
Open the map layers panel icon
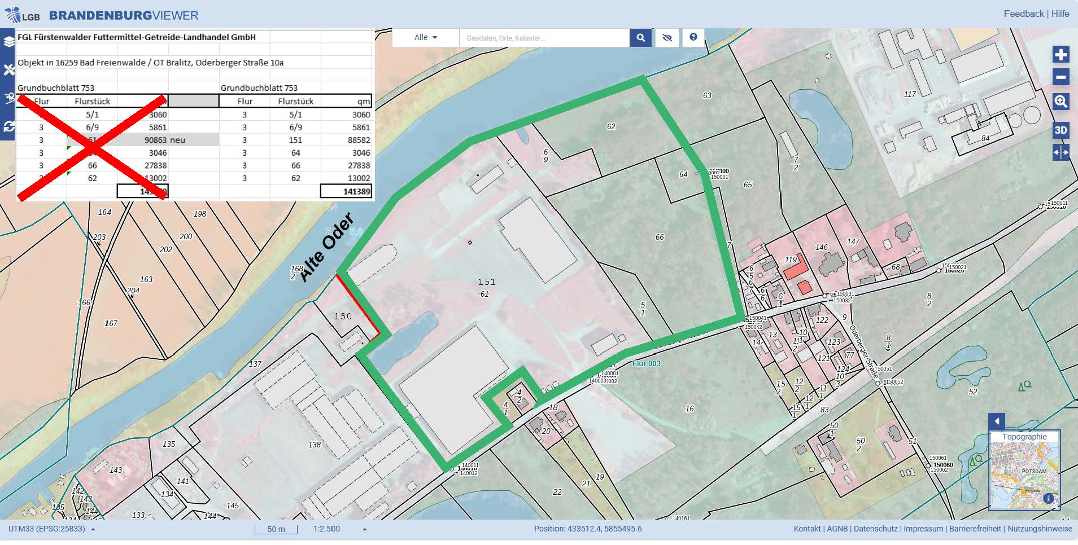[8, 42]
